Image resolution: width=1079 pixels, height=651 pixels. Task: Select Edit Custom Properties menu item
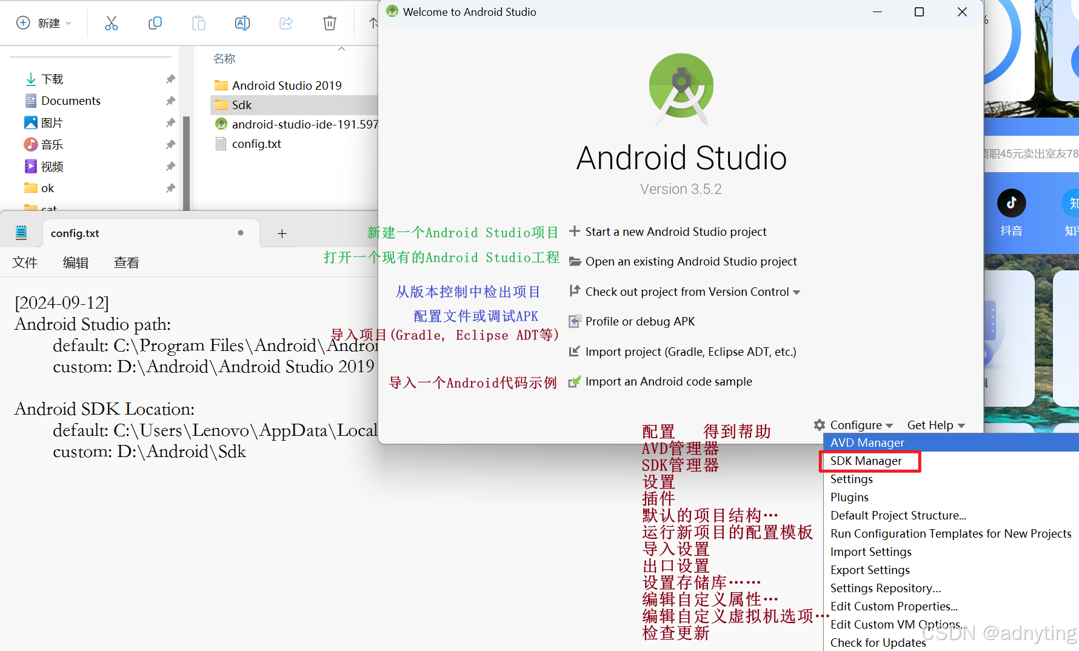pos(951,606)
